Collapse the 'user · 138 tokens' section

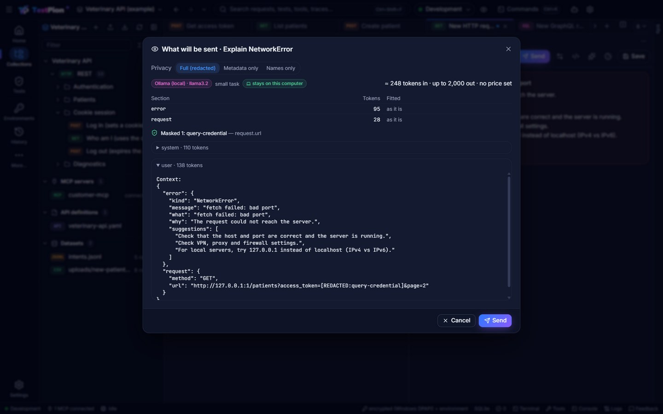(331, 165)
